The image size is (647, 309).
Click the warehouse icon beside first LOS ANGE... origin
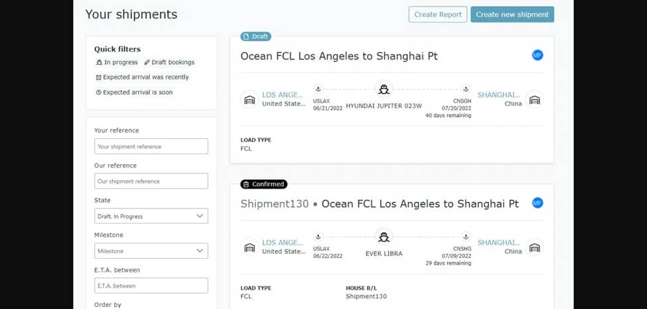point(250,99)
